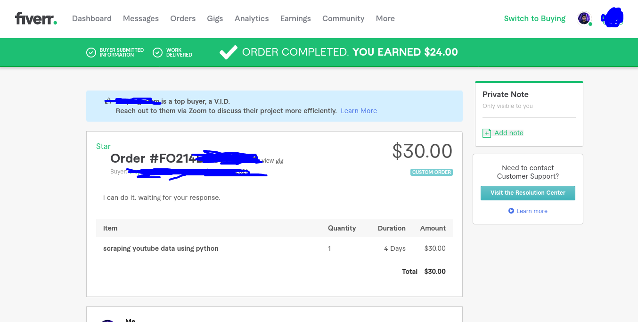Expand the More menu
The image size is (638, 322).
pyautogui.click(x=385, y=18)
